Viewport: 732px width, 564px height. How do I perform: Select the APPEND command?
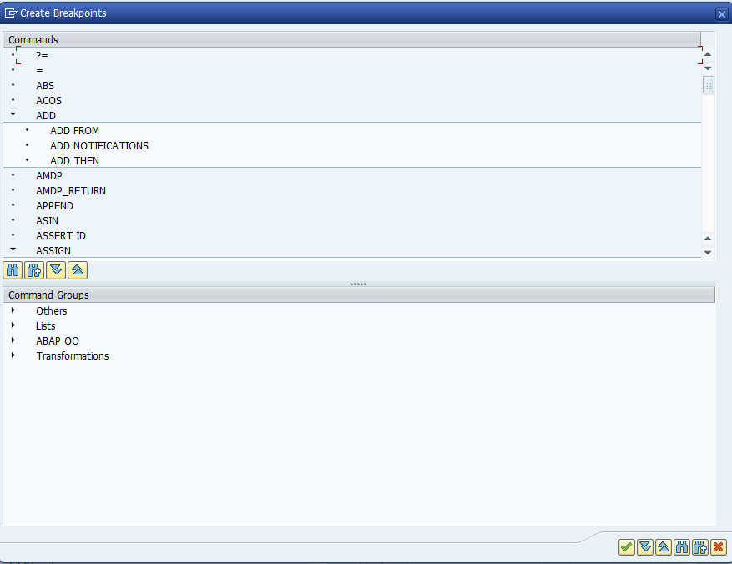coord(54,206)
